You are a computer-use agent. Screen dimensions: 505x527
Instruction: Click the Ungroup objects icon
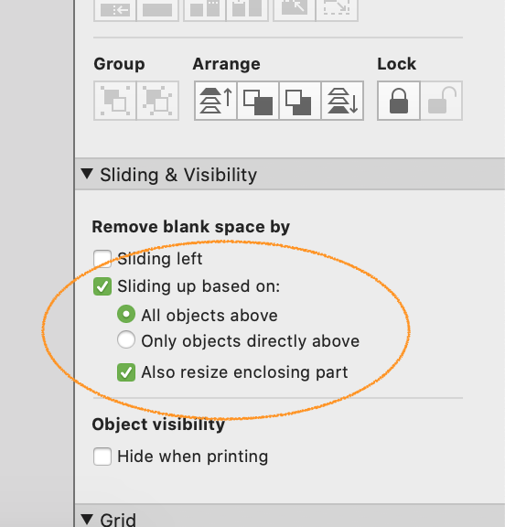pyautogui.click(x=157, y=101)
